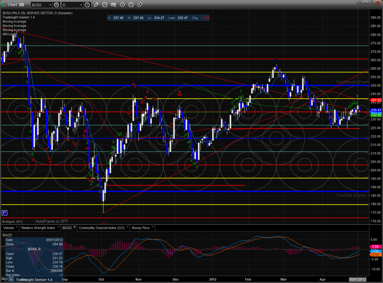Switch to the Volume tab

(9, 227)
